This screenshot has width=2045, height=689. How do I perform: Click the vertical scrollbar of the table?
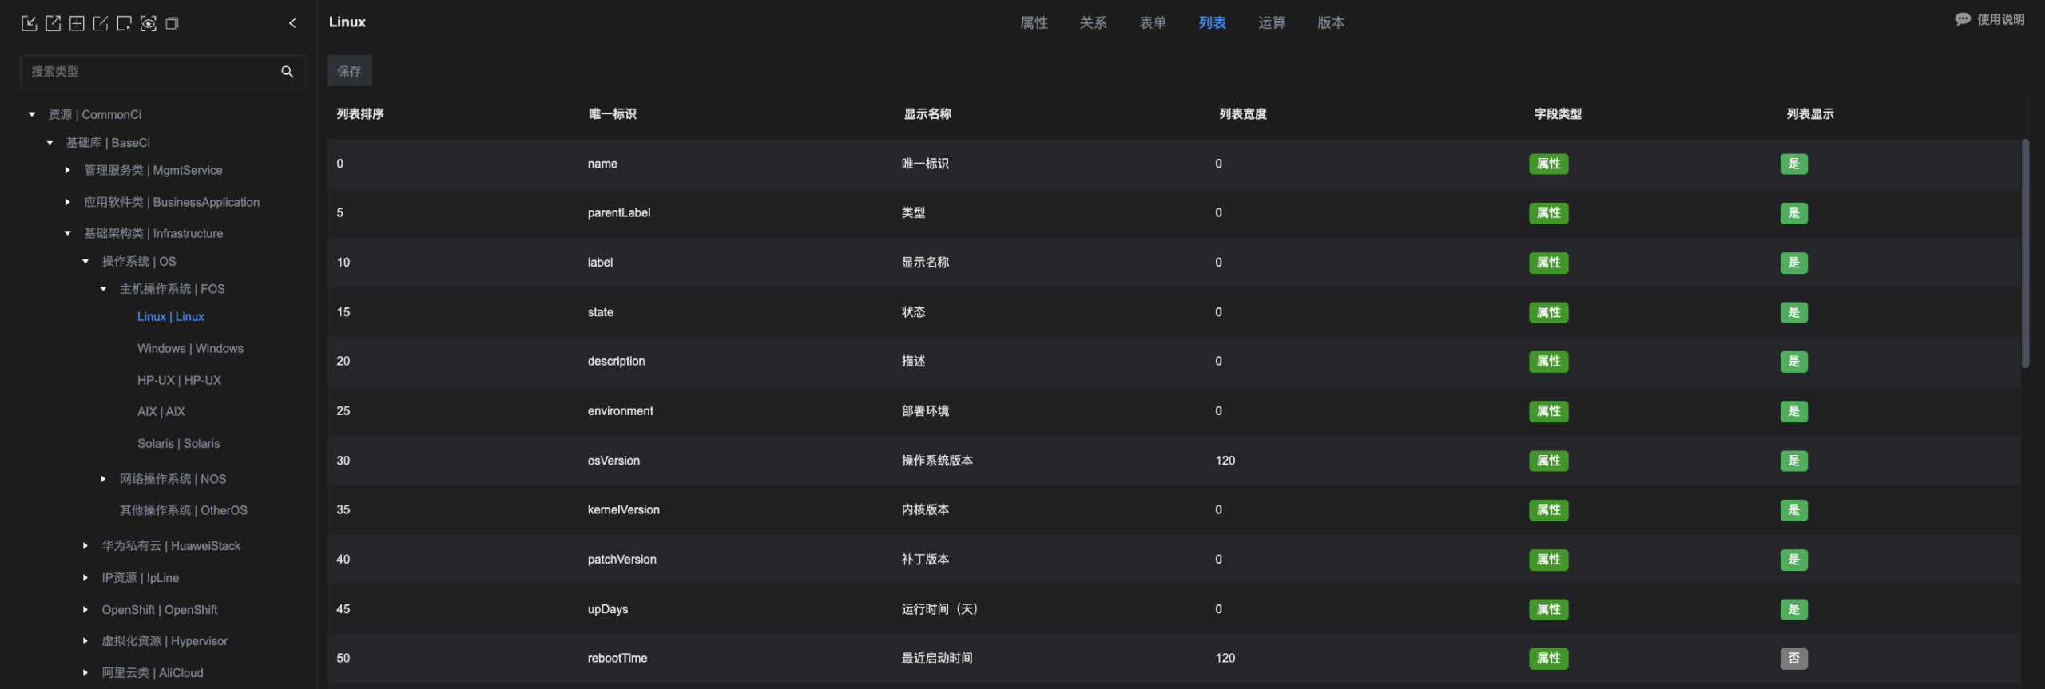pyautogui.click(x=2025, y=254)
